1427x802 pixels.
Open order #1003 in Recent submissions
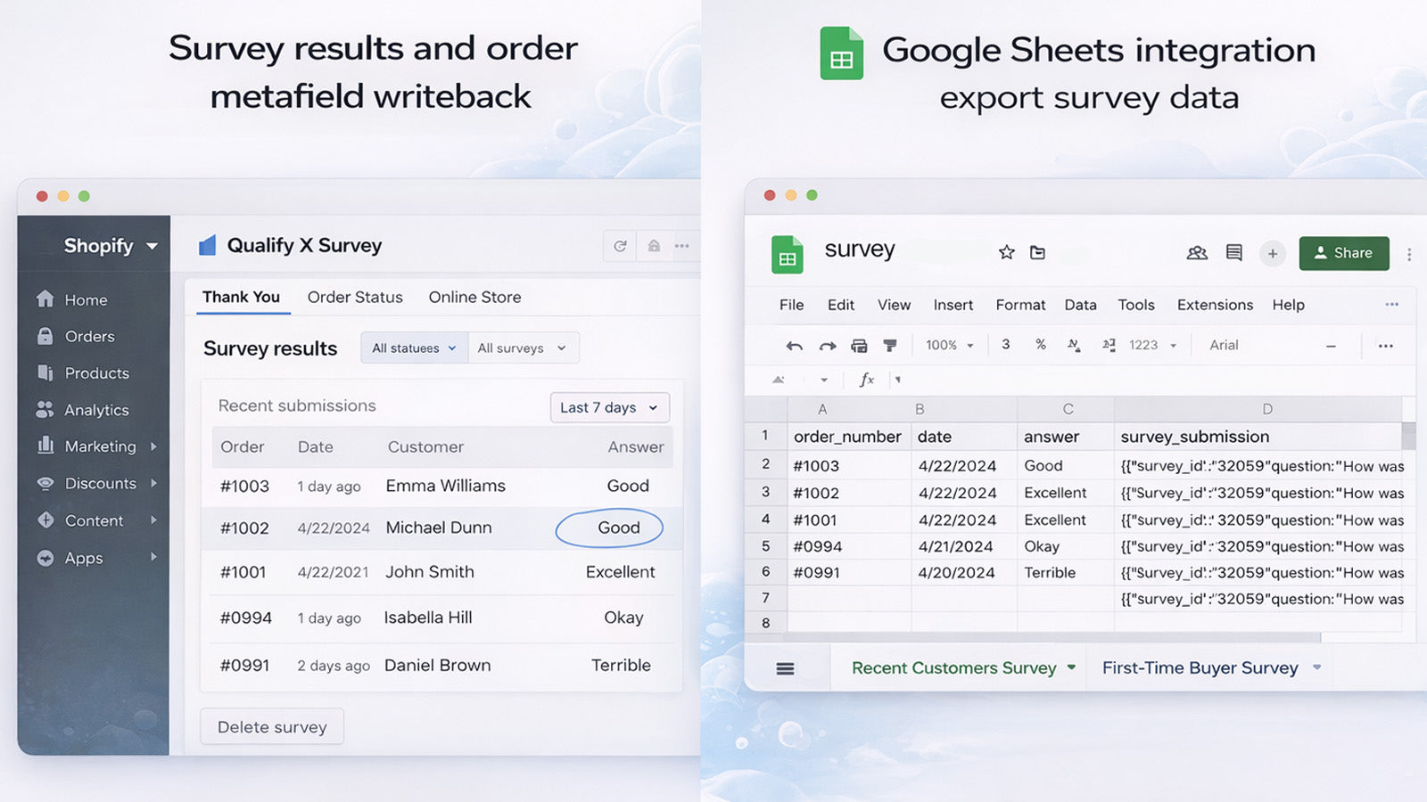244,486
